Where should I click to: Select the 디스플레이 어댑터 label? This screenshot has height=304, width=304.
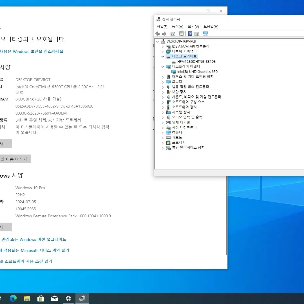pos(186,66)
